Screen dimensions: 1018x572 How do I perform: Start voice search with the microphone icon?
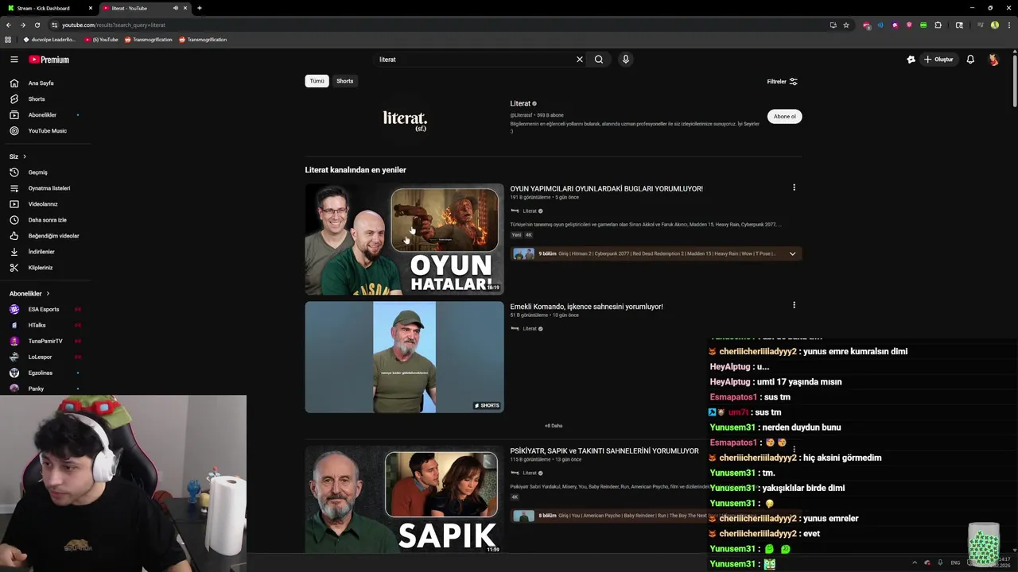pos(626,60)
